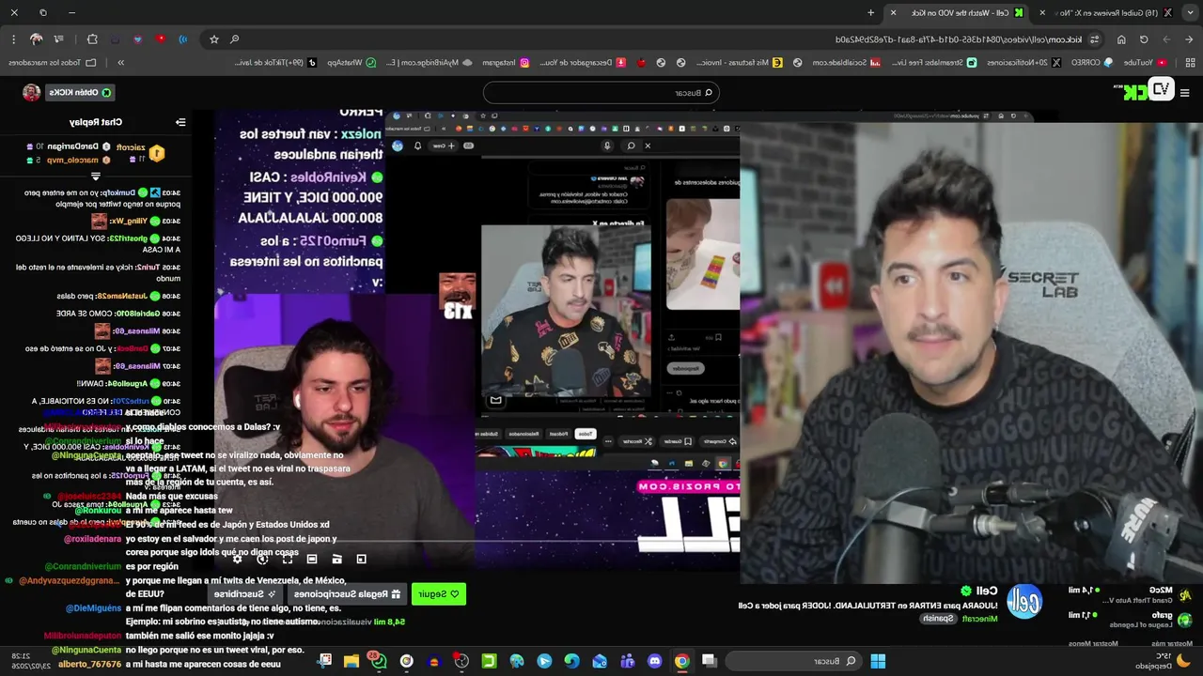Select marcelo_mvp in chat leaderboard
Image resolution: width=1203 pixels, height=676 pixels.
71,160
